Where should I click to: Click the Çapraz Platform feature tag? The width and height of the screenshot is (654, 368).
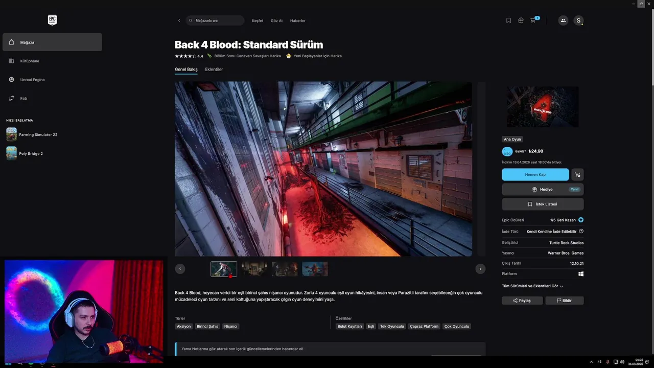click(424, 326)
